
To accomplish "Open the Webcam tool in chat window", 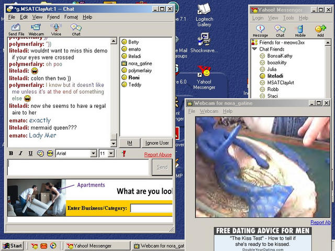I will tap(36, 29).
